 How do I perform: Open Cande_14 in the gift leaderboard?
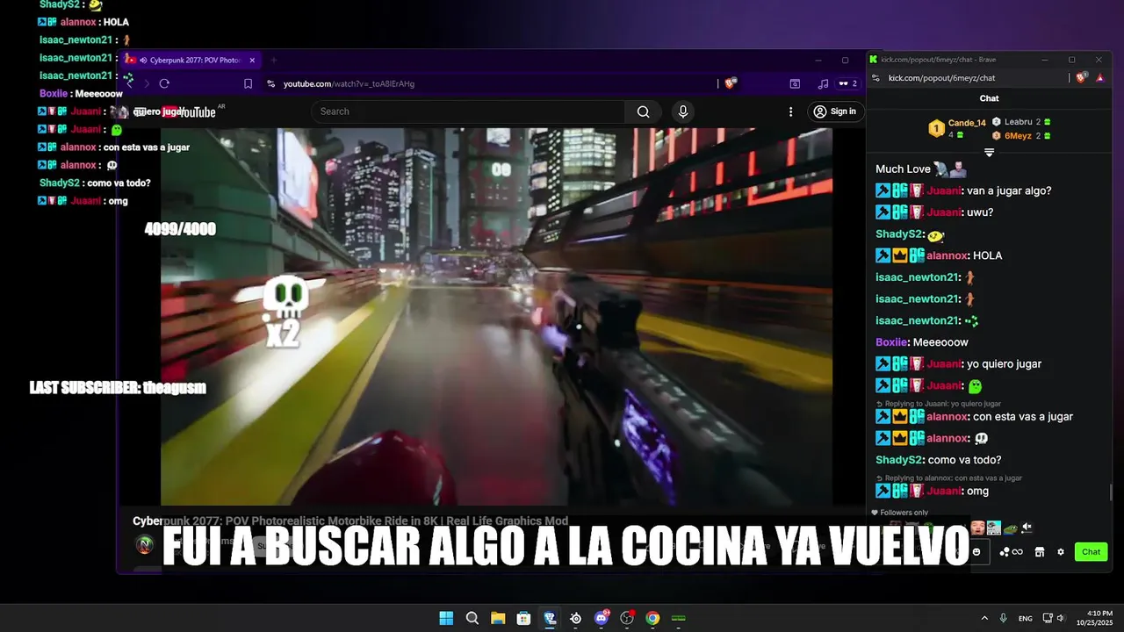pos(967,123)
